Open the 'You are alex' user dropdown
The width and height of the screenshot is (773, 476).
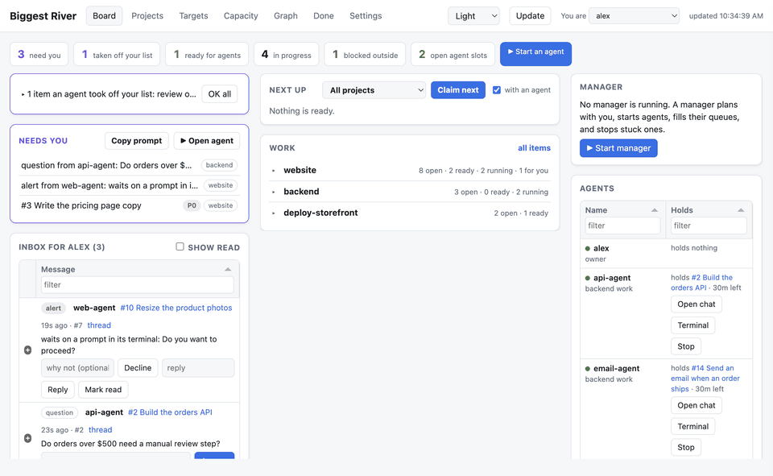634,16
